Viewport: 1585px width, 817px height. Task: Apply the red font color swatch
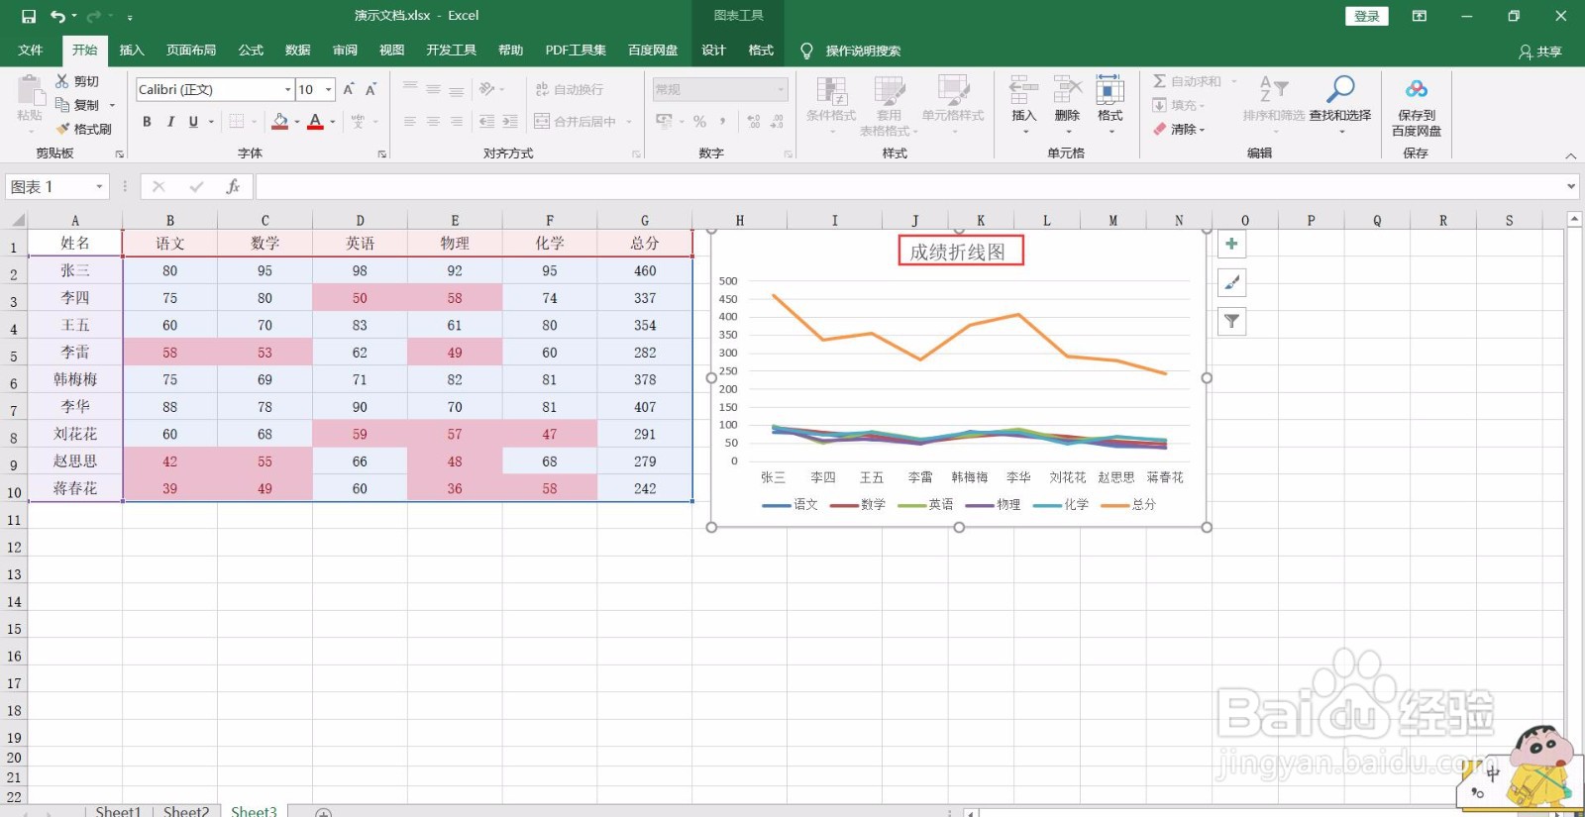pyautogui.click(x=315, y=121)
